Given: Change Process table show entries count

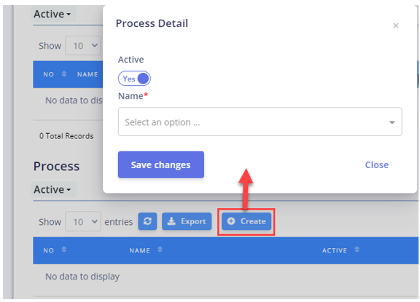Looking at the screenshot, I should [83, 221].
